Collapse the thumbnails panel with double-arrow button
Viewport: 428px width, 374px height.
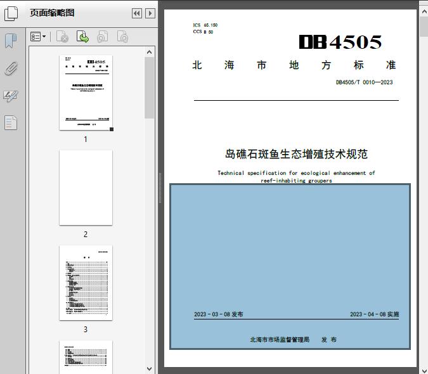pos(136,13)
